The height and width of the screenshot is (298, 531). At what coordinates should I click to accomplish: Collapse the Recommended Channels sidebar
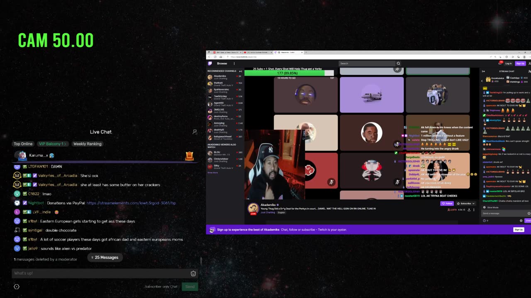click(241, 71)
